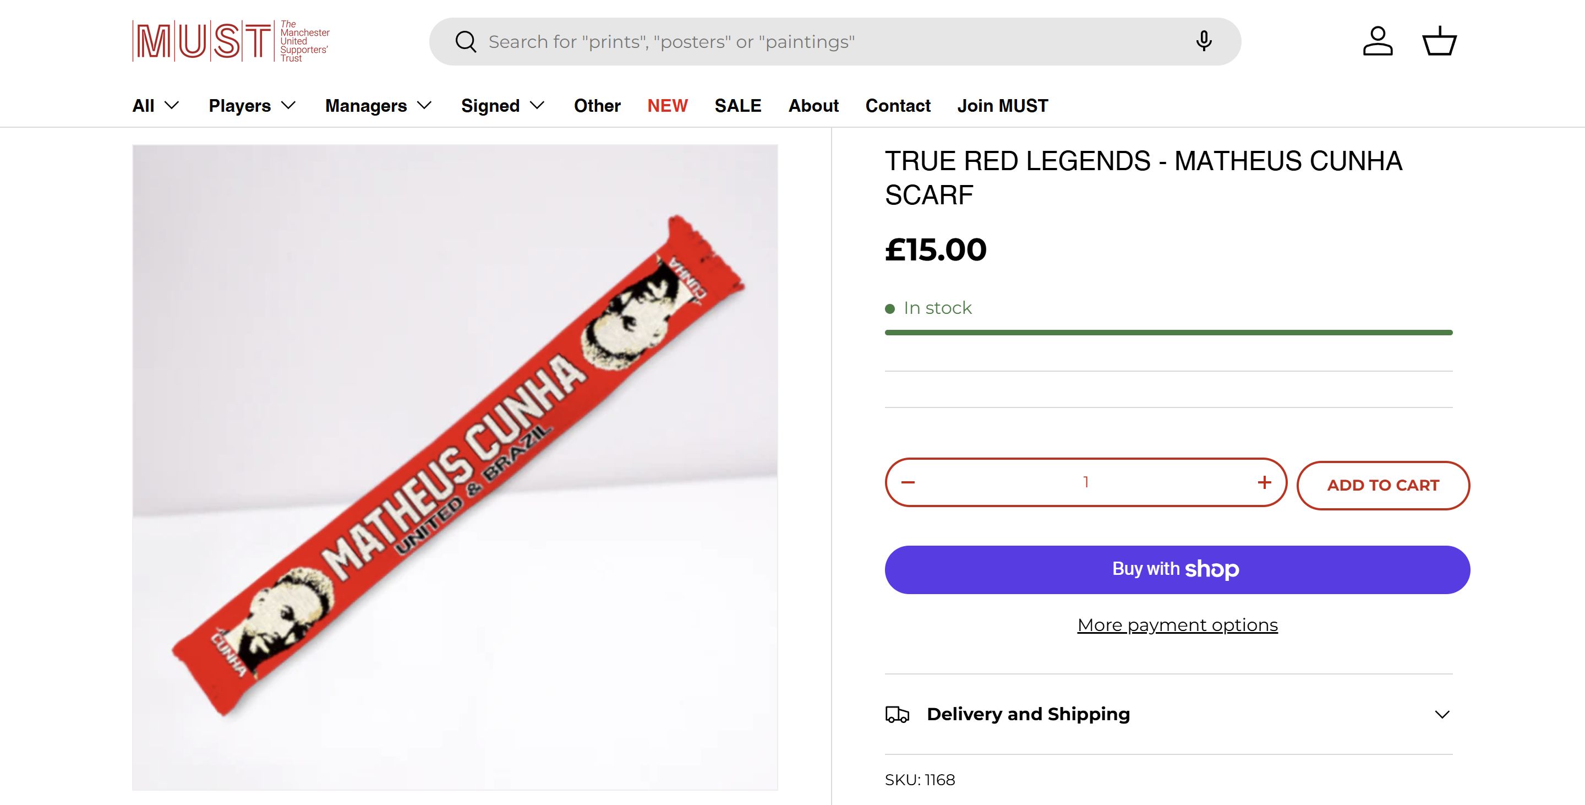The width and height of the screenshot is (1585, 805).
Task: Open the Signed dropdown menu
Action: click(x=502, y=106)
